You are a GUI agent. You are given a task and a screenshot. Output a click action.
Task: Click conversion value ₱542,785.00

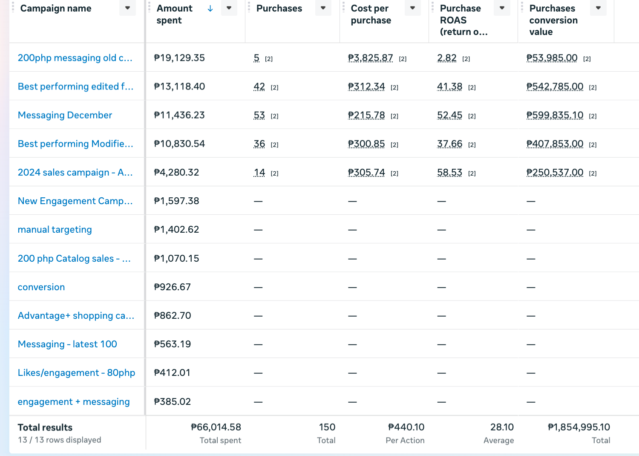[x=555, y=87]
